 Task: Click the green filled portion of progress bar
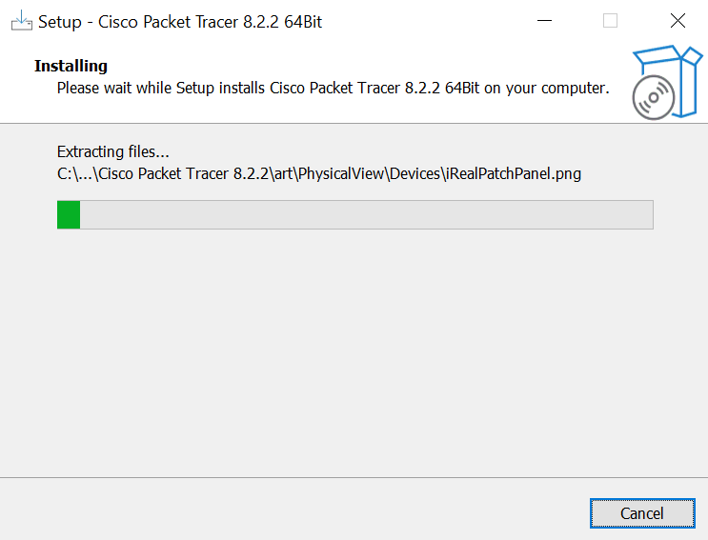69,214
